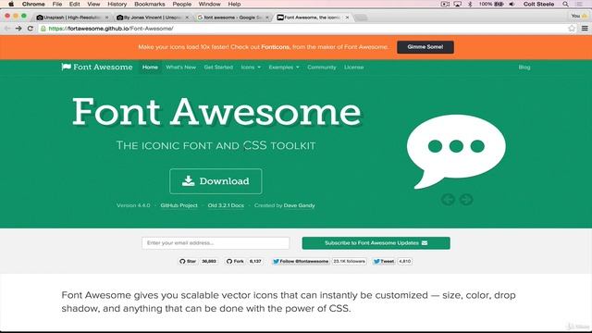Open the History menu

pyautogui.click(x=117, y=4)
